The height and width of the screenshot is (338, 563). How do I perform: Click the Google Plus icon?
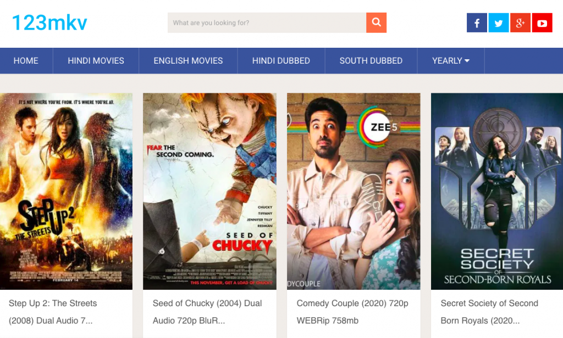click(x=520, y=23)
